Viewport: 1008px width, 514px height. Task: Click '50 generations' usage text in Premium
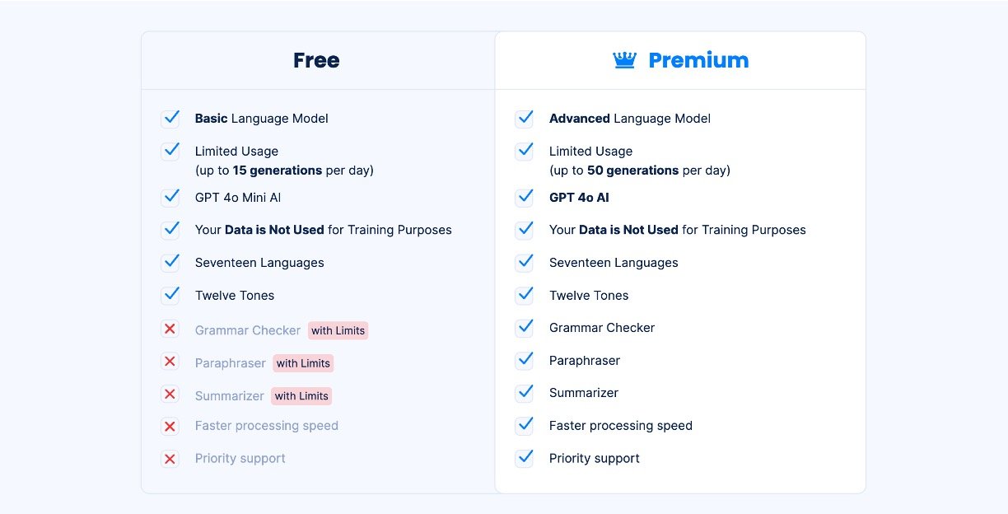632,171
